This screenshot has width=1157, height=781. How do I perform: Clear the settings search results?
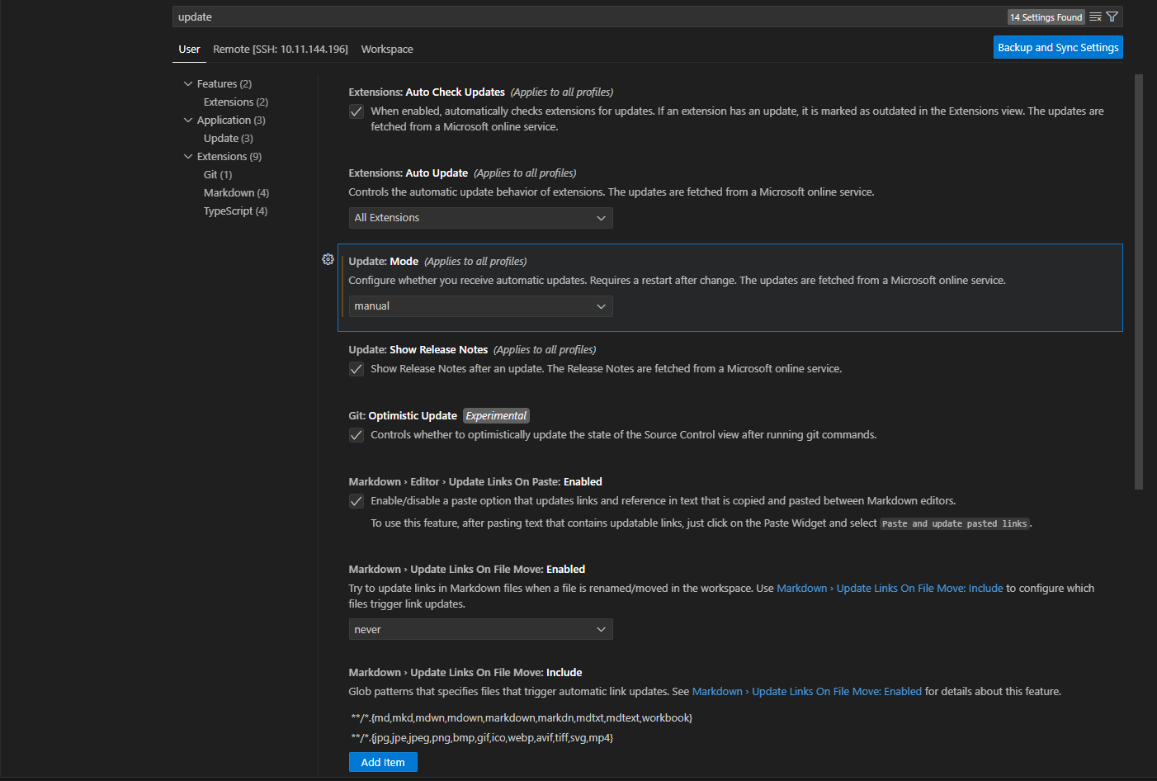[1095, 17]
